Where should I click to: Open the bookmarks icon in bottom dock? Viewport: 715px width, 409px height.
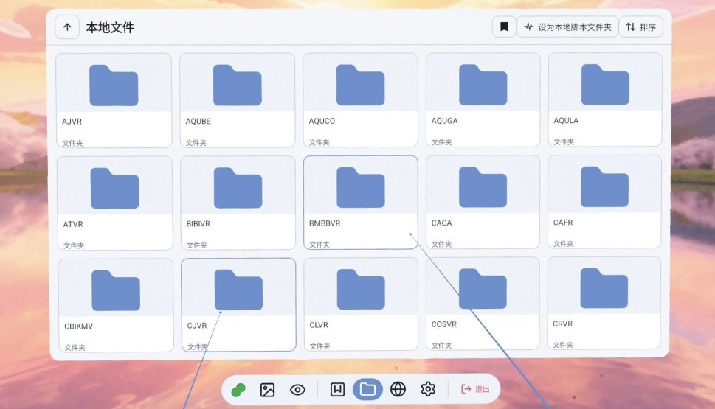pyautogui.click(x=337, y=389)
